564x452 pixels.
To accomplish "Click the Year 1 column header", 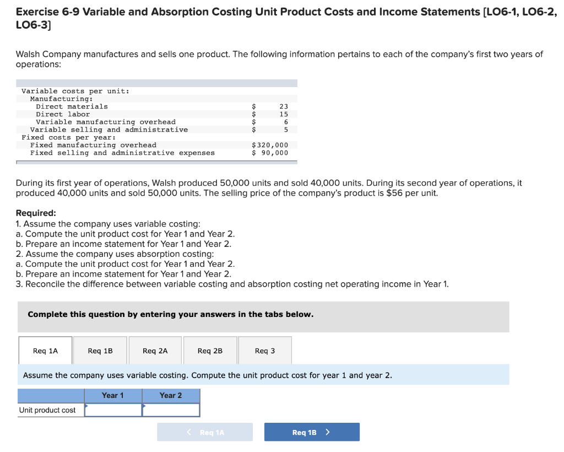I will click(113, 395).
